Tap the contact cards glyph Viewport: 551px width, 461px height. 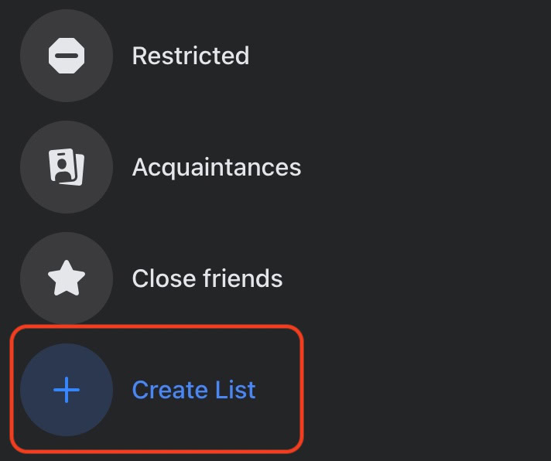[67, 167]
